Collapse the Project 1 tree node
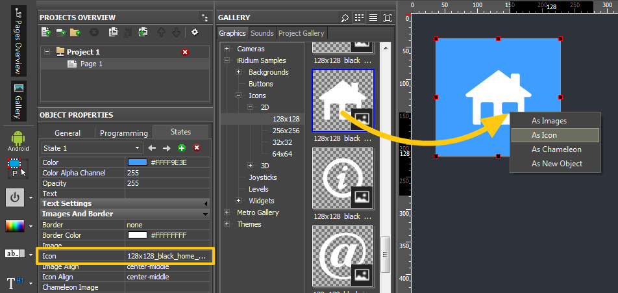This screenshot has width=618, height=293. [x=47, y=52]
